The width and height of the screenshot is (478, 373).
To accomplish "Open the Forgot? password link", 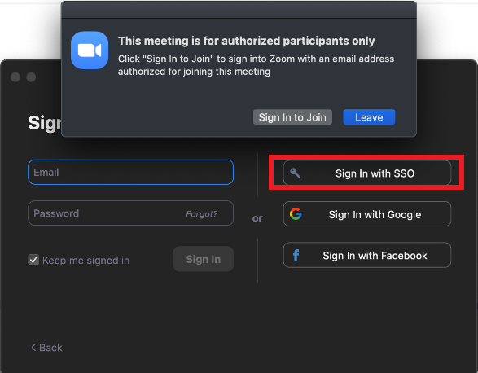I will 201,214.
